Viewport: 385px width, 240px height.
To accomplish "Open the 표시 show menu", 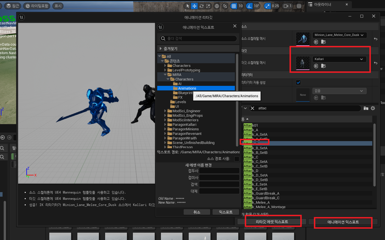I will pyautogui.click(x=58, y=6).
